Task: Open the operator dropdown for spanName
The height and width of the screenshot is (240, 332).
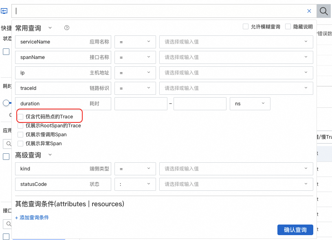Action: point(135,57)
